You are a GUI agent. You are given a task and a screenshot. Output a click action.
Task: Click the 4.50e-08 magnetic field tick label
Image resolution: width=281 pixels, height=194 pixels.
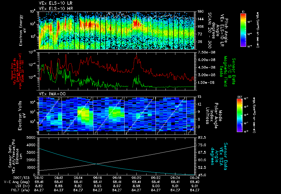206,67
